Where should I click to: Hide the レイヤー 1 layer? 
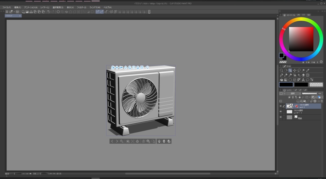(280, 112)
